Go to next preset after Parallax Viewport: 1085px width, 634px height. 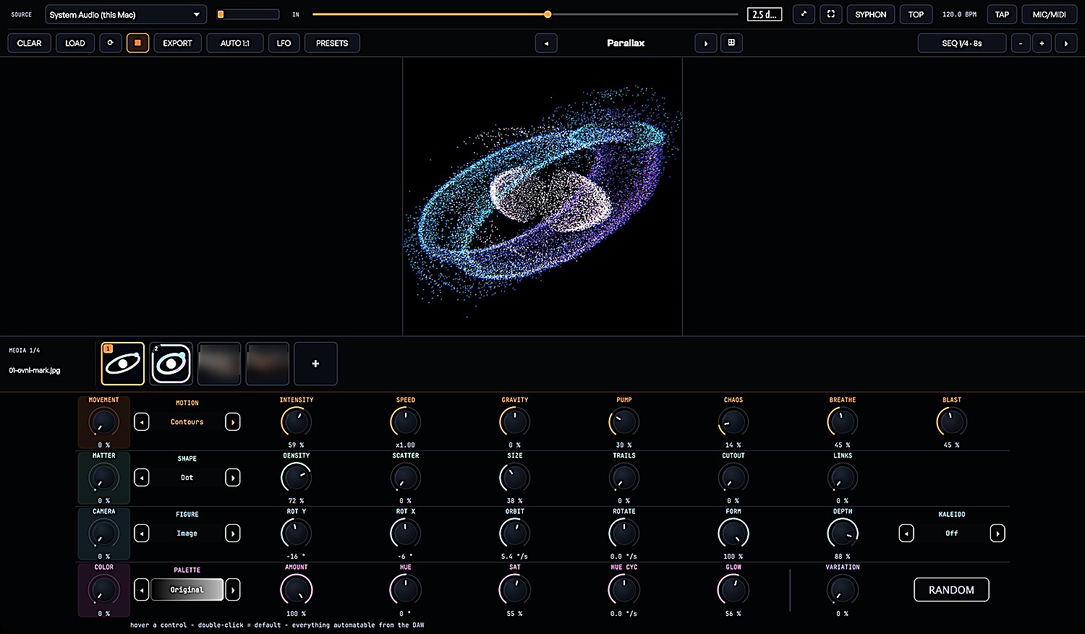706,43
